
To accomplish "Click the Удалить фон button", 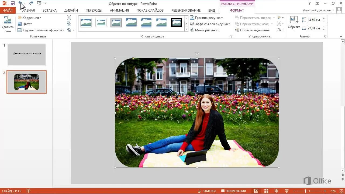I will tap(8, 25).
